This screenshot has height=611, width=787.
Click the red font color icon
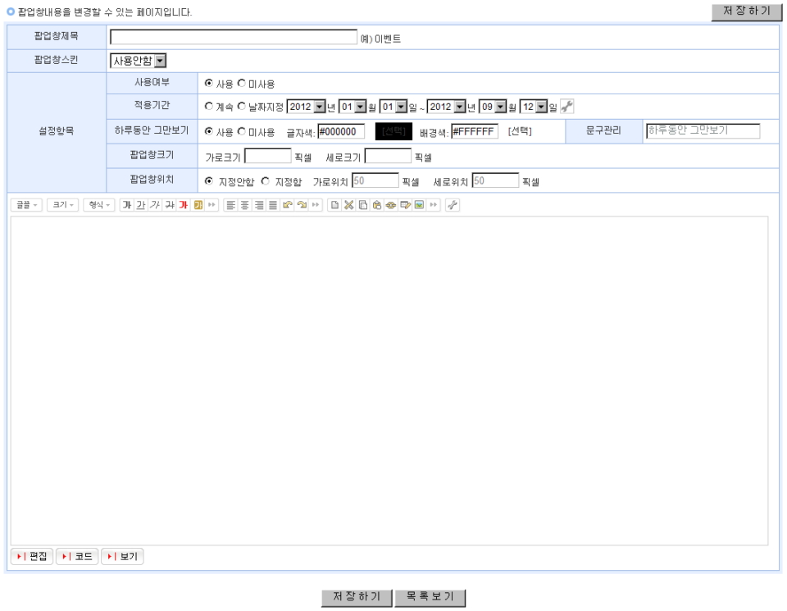[x=184, y=204]
